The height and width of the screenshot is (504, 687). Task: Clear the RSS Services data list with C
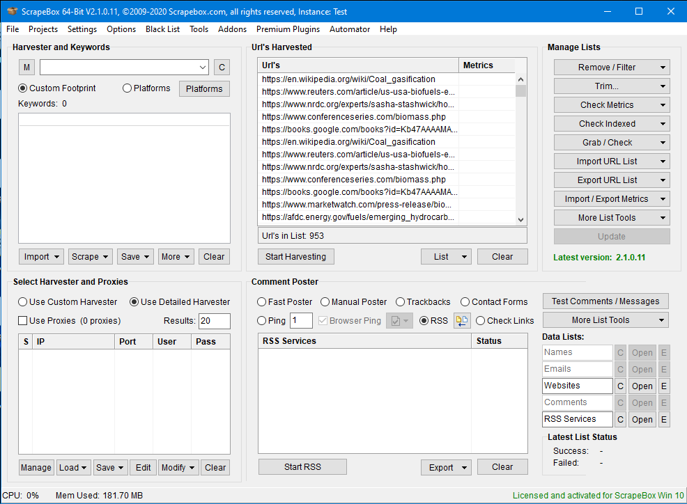point(620,419)
